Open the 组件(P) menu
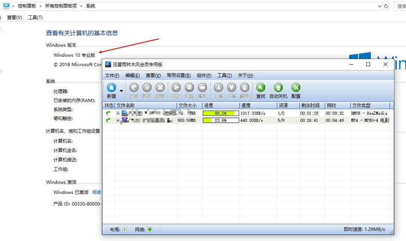The width and height of the screenshot is (406, 241). point(204,75)
